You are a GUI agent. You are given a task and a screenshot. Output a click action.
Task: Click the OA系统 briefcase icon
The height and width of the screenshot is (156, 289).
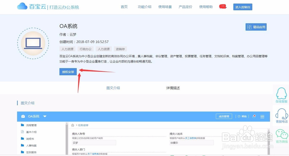(x=23, y=116)
